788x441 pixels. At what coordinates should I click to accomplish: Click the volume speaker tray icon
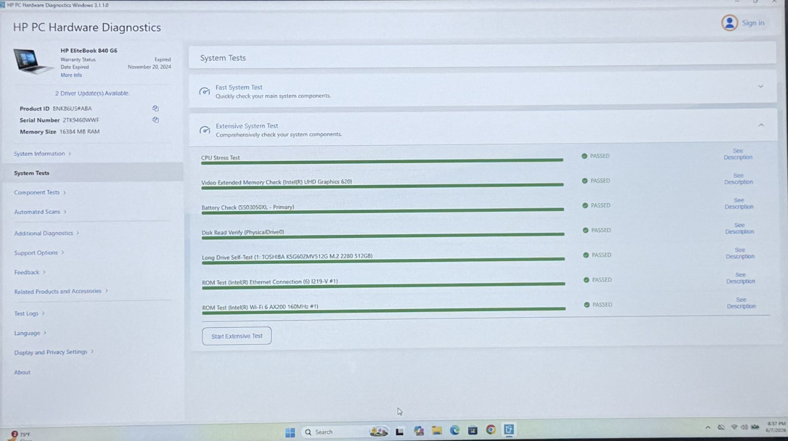744,427
